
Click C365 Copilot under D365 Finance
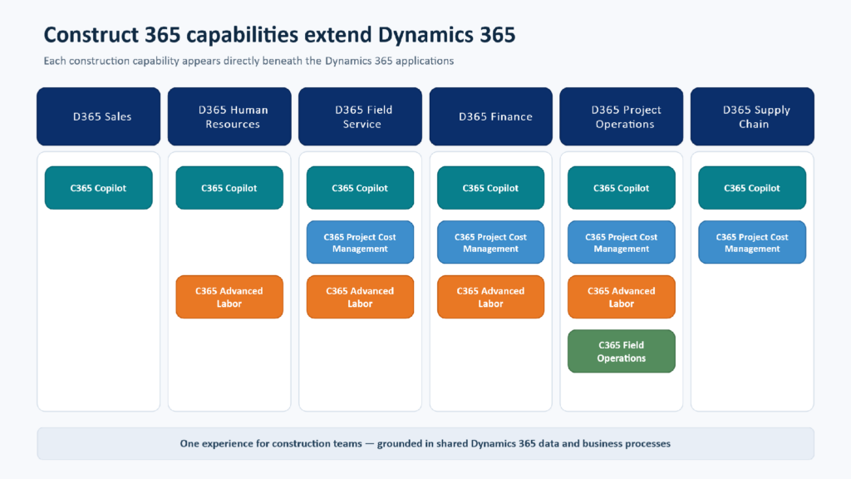(490, 188)
